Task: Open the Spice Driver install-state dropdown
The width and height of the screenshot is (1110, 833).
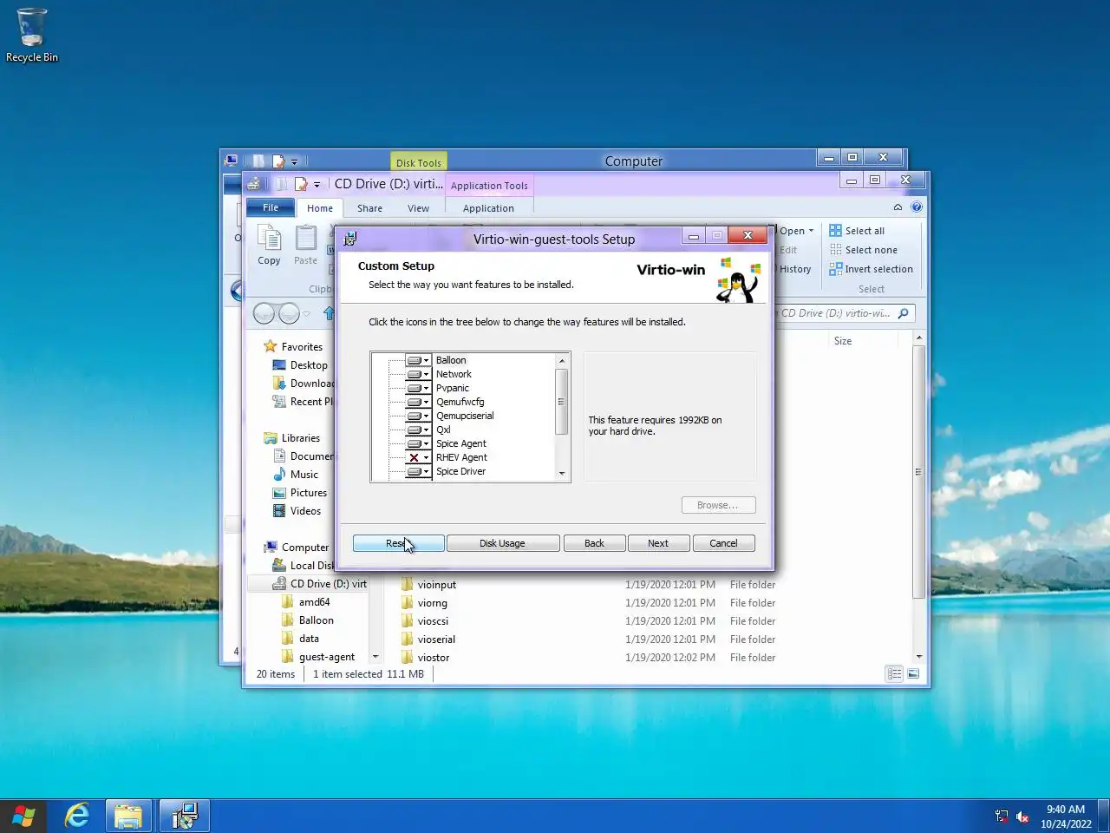Action: tap(418, 471)
